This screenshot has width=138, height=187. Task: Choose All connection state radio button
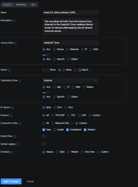(44, 123)
